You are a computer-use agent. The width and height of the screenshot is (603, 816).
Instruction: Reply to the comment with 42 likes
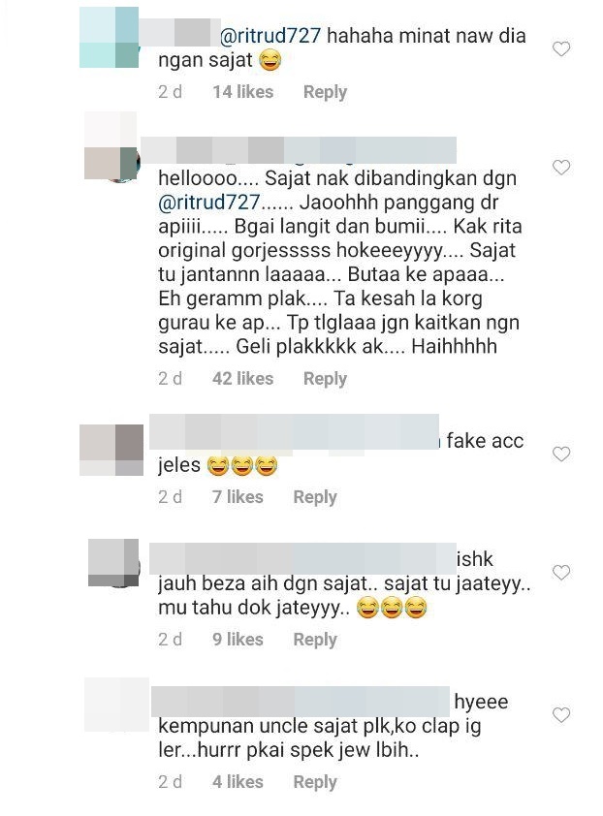click(325, 379)
